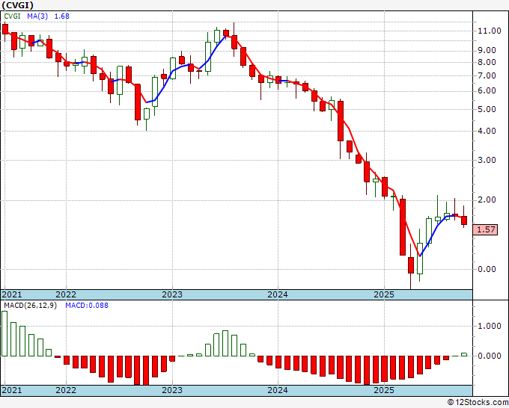Click the 11.00 price axis label
This screenshot has height=408, width=509.
point(490,31)
